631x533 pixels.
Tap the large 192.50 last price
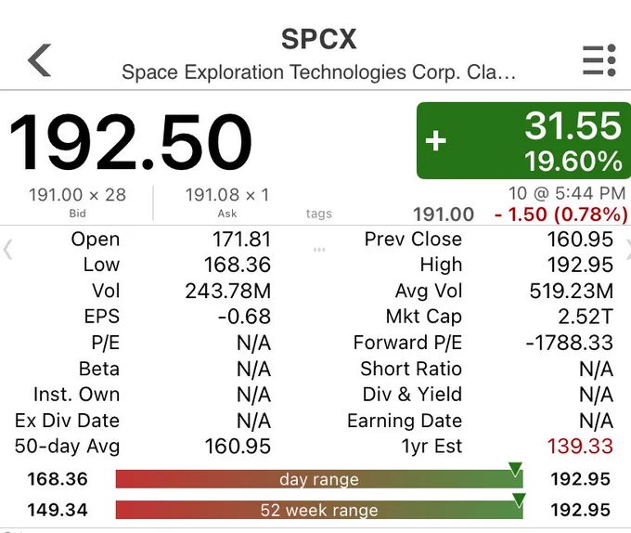point(131,142)
